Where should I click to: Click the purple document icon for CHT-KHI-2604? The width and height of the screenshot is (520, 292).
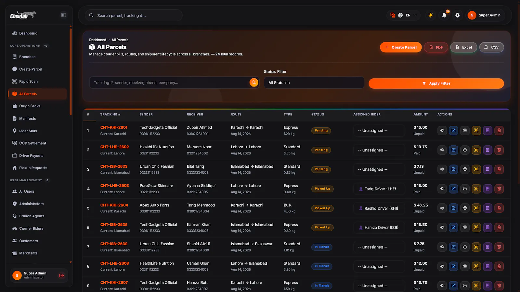point(487,208)
